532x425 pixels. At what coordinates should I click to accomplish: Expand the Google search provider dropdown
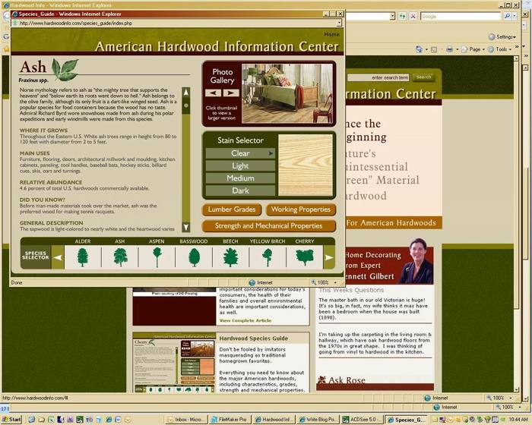click(x=515, y=16)
